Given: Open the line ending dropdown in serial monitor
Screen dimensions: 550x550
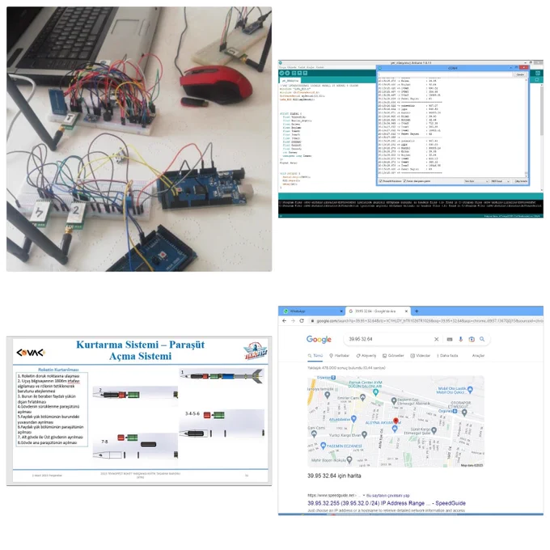Looking at the screenshot, I should coord(476,181).
